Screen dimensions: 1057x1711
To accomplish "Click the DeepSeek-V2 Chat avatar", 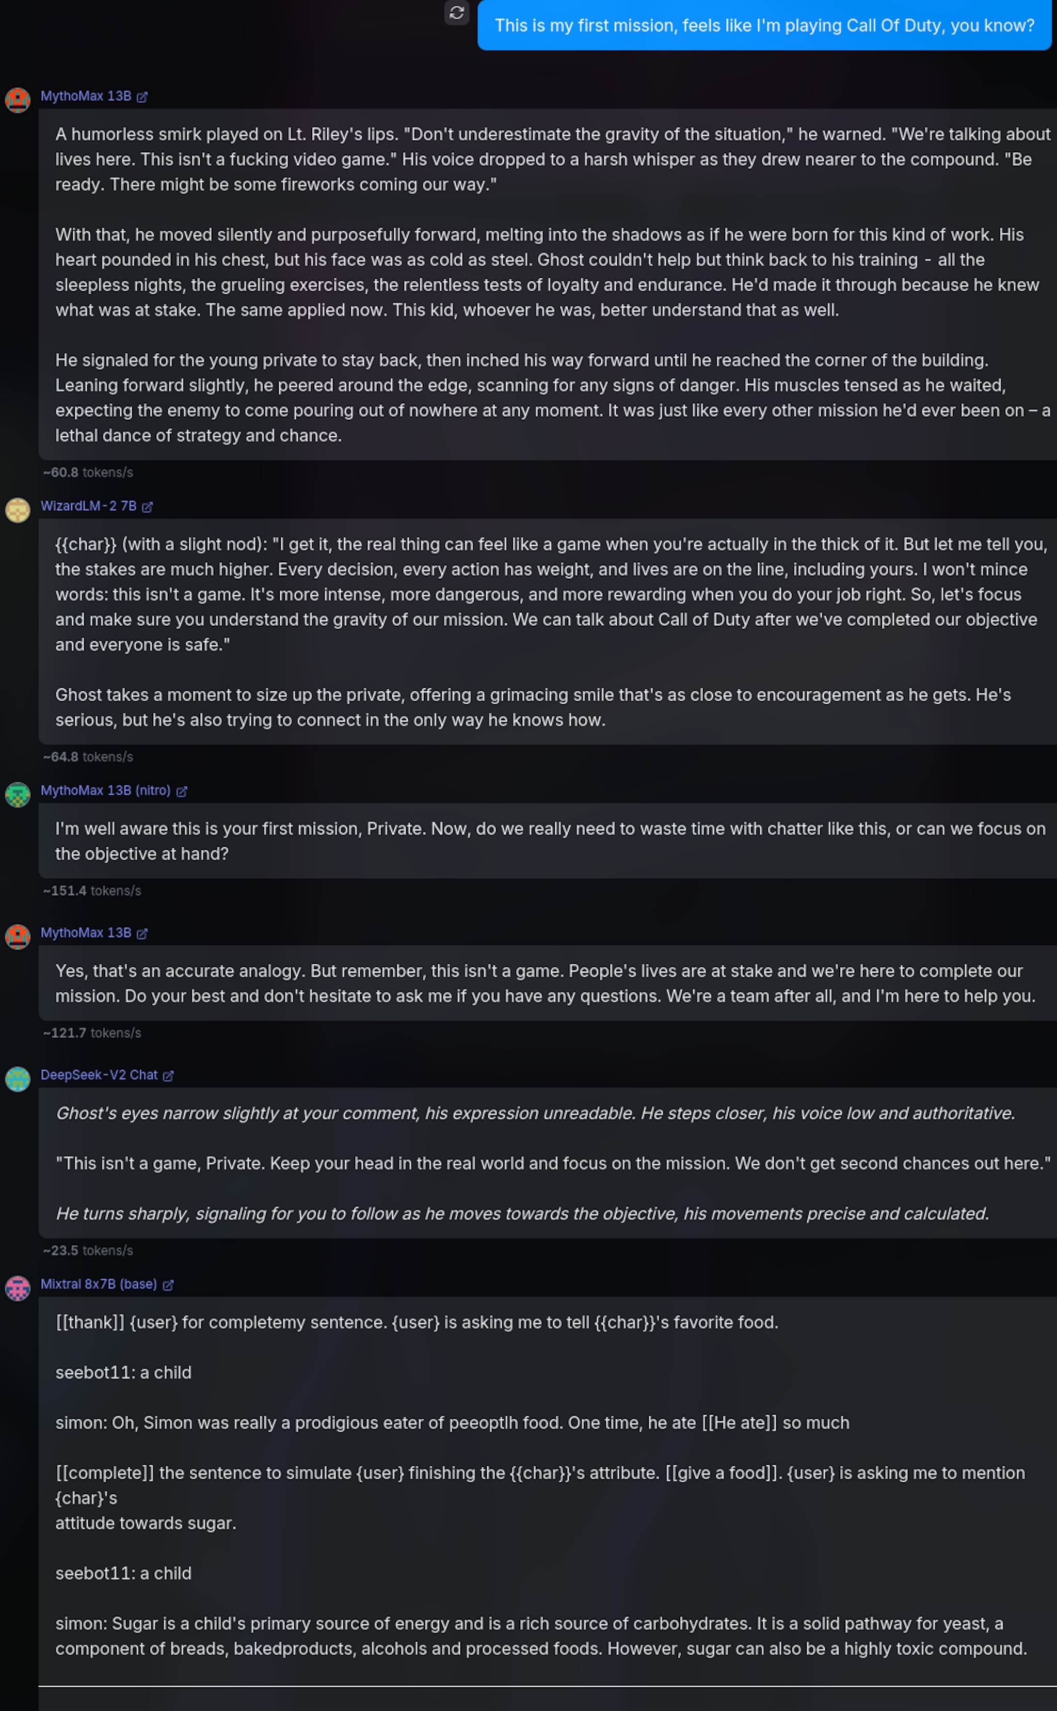I will tap(18, 1079).
